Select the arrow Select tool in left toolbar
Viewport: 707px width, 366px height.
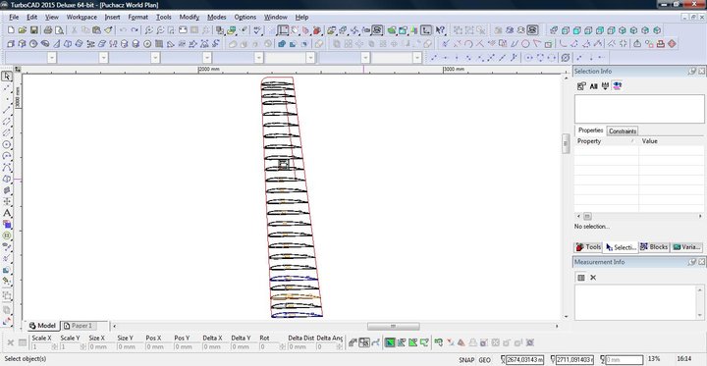(6, 77)
